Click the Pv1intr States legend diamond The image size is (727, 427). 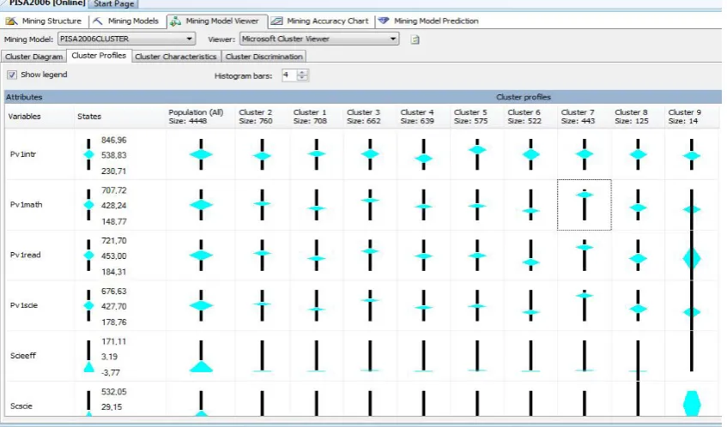tap(88, 154)
